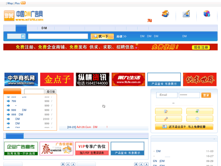Open the 中华商机网 banner
Viewport: 221px width, 166px height.
coord(21,79)
